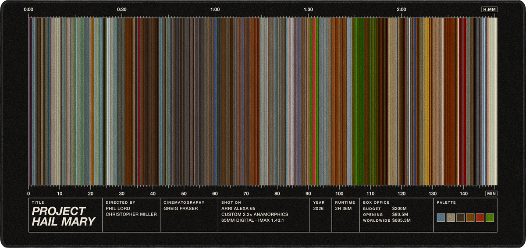Screen dimensions: 526x248
Task: Click the RUNTIME label
Action: (x=345, y=202)
